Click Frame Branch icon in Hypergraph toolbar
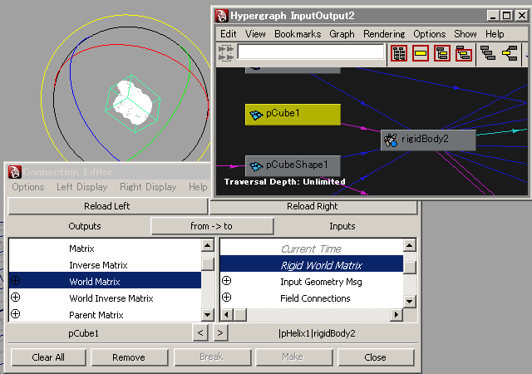Viewport: 532px width, 374px height. point(464,53)
